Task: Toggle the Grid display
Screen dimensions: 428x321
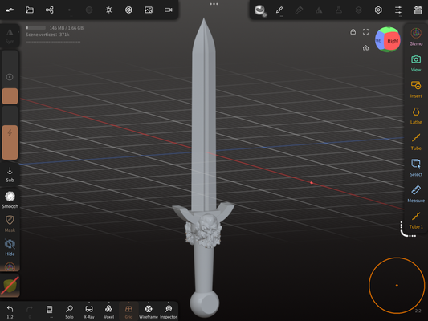Action: (x=128, y=311)
